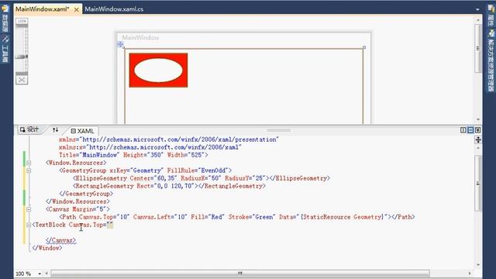Click the horizontal scroll left arrow

point(46,274)
